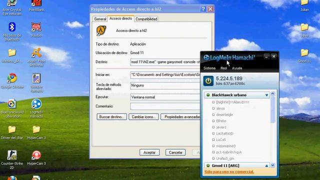This screenshot has width=320, height=180.
Task: Click the hl2 lambda shortcut icon in properties
Action: 101,30
